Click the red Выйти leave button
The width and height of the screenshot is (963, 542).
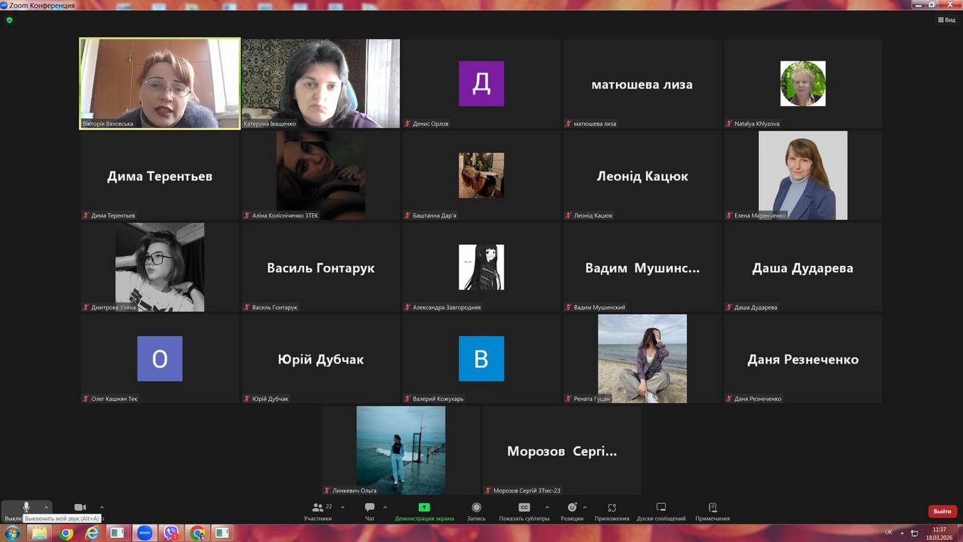pos(942,511)
